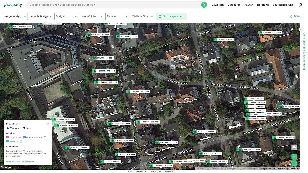Toggle Offen für Gebote in legend
308x173 pixels.
(33, 137)
